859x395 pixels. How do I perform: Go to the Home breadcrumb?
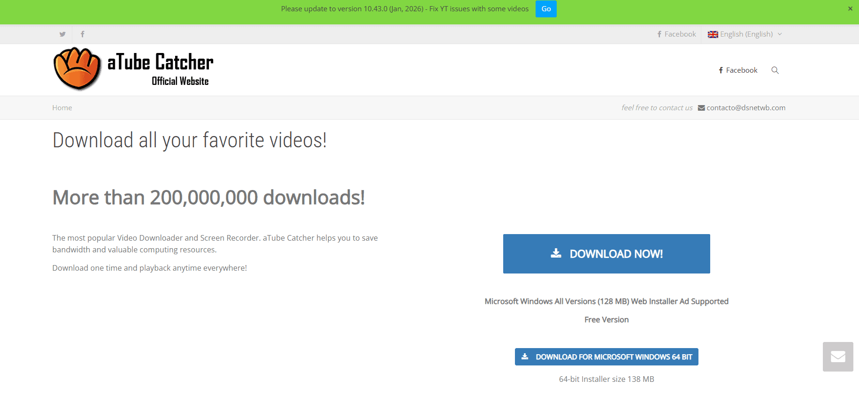pyautogui.click(x=62, y=108)
